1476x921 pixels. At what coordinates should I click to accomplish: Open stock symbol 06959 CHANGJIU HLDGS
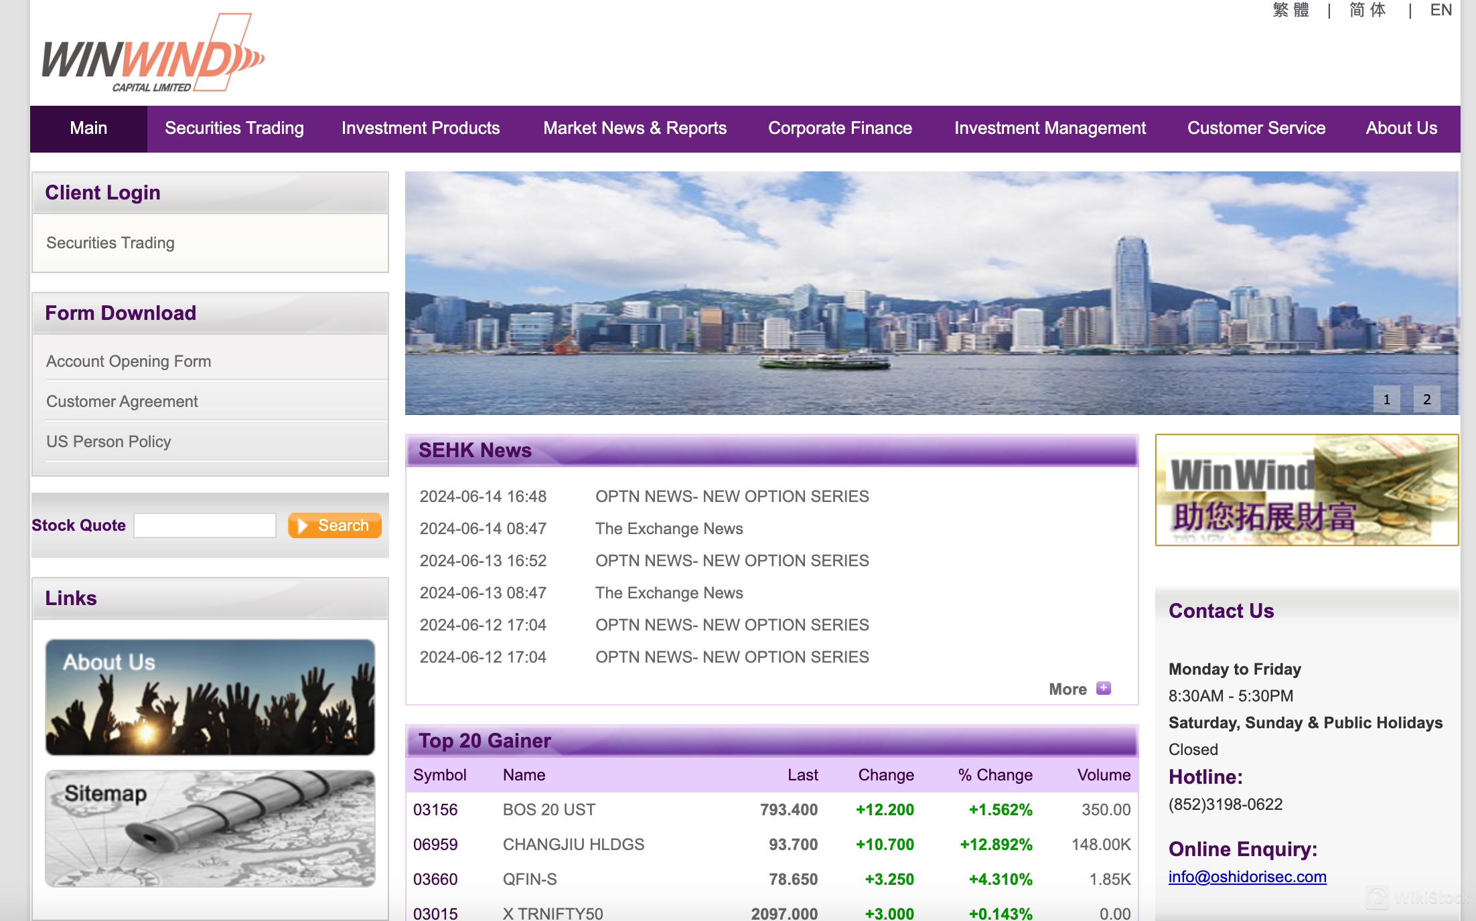pyautogui.click(x=435, y=845)
